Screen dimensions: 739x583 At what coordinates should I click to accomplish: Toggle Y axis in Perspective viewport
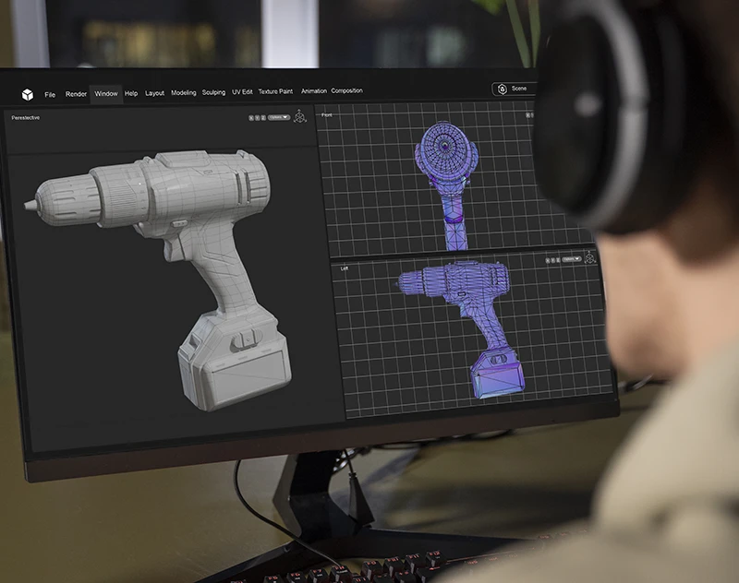click(x=258, y=118)
